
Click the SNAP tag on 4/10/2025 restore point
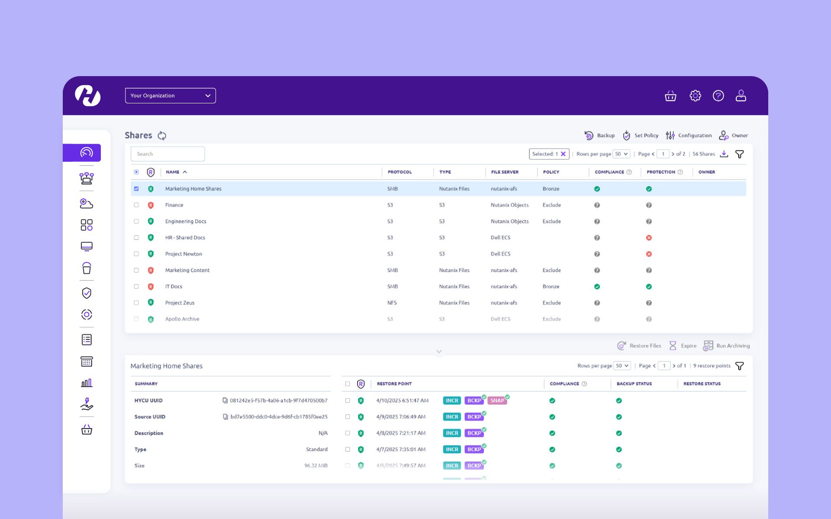click(x=497, y=400)
